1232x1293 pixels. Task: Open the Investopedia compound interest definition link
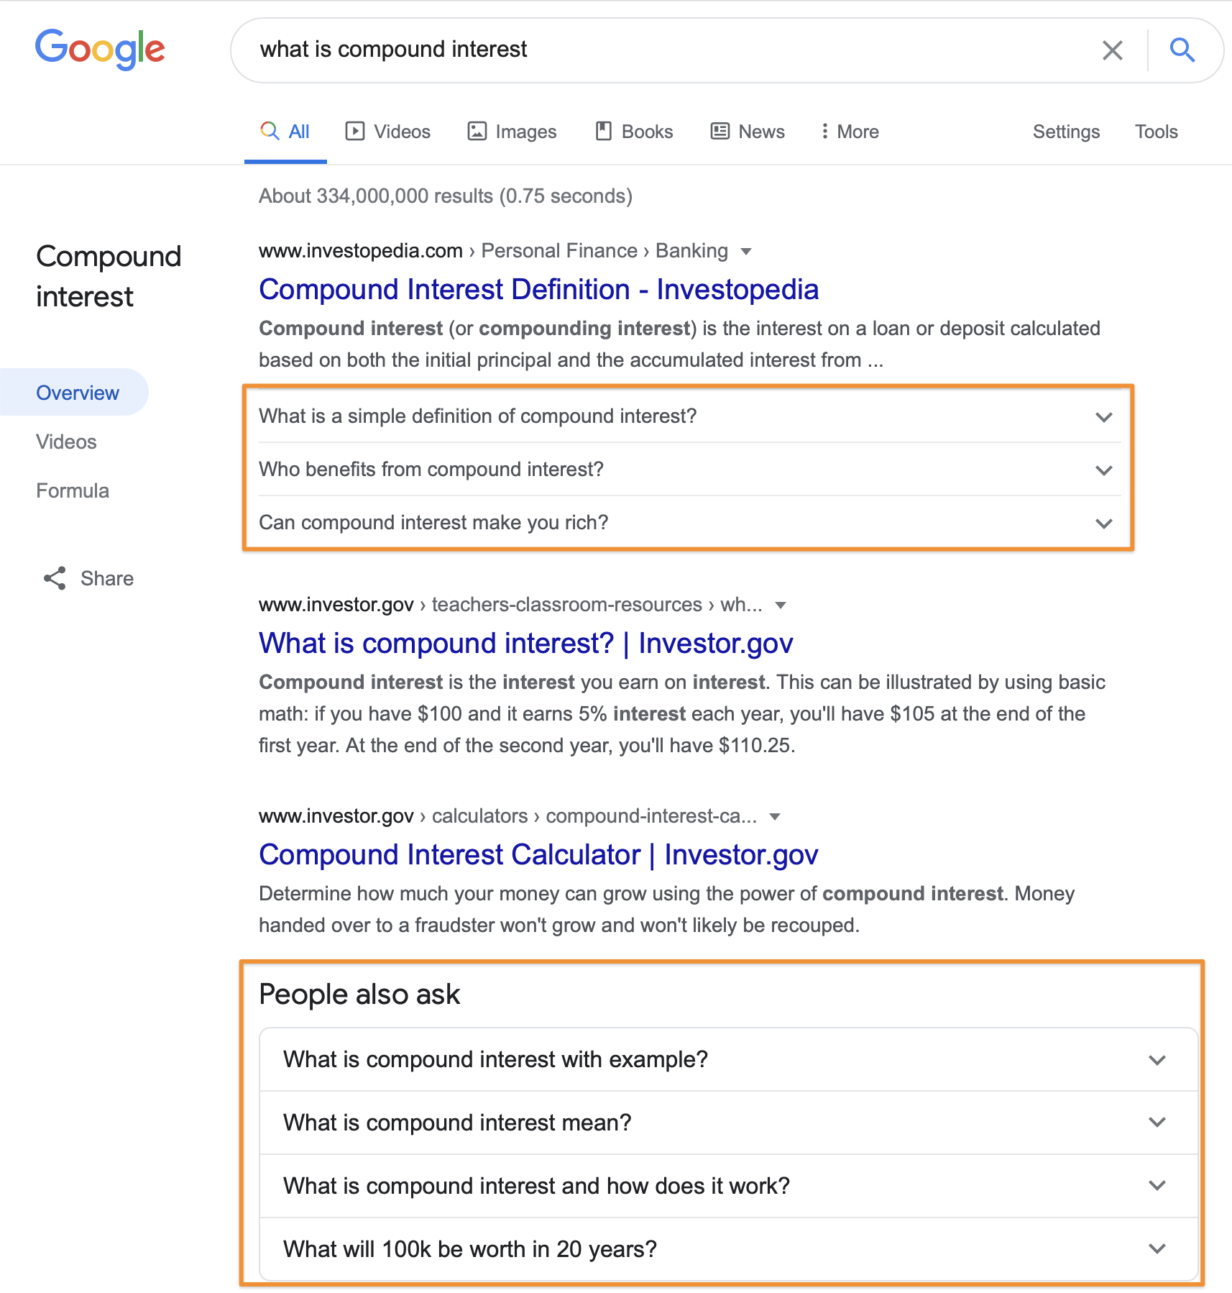pyautogui.click(x=538, y=289)
